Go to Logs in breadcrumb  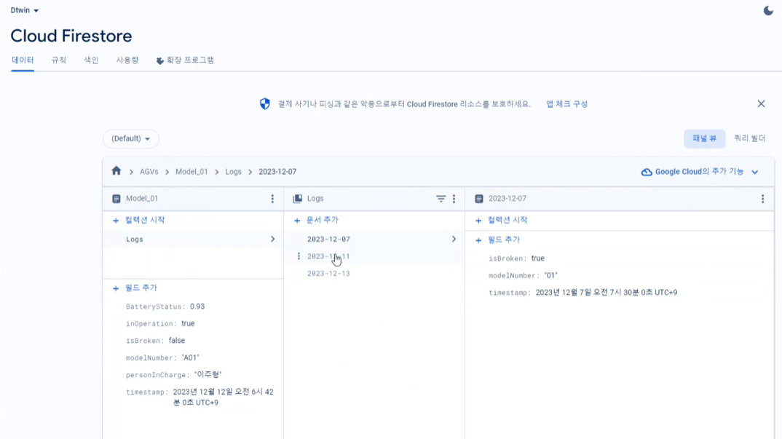point(233,172)
